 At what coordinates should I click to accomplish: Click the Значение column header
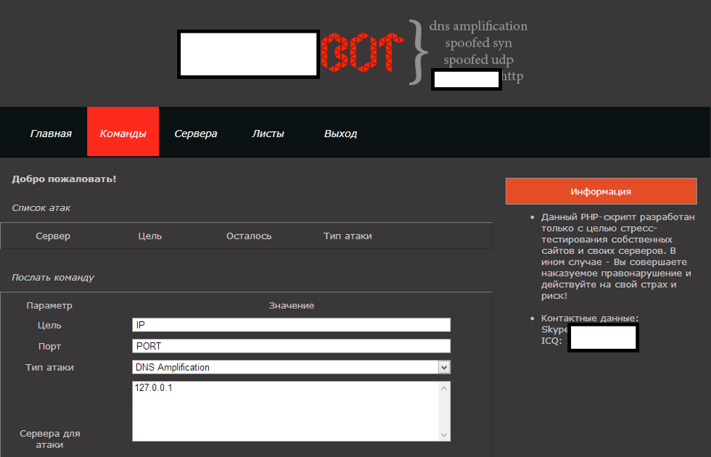291,305
